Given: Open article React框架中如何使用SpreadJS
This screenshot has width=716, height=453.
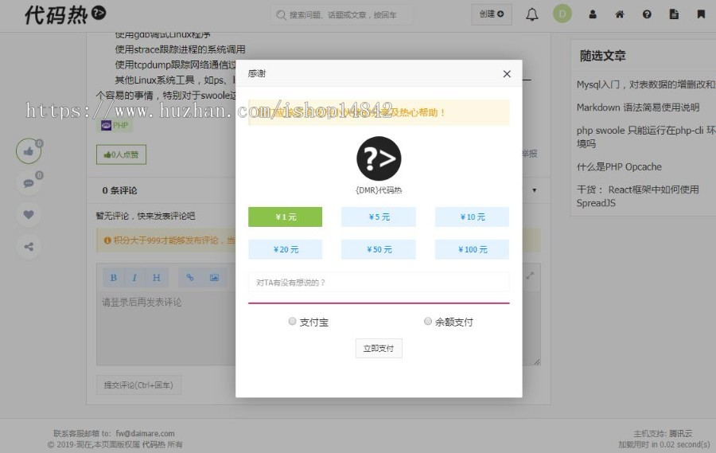Looking at the screenshot, I should (x=637, y=196).
